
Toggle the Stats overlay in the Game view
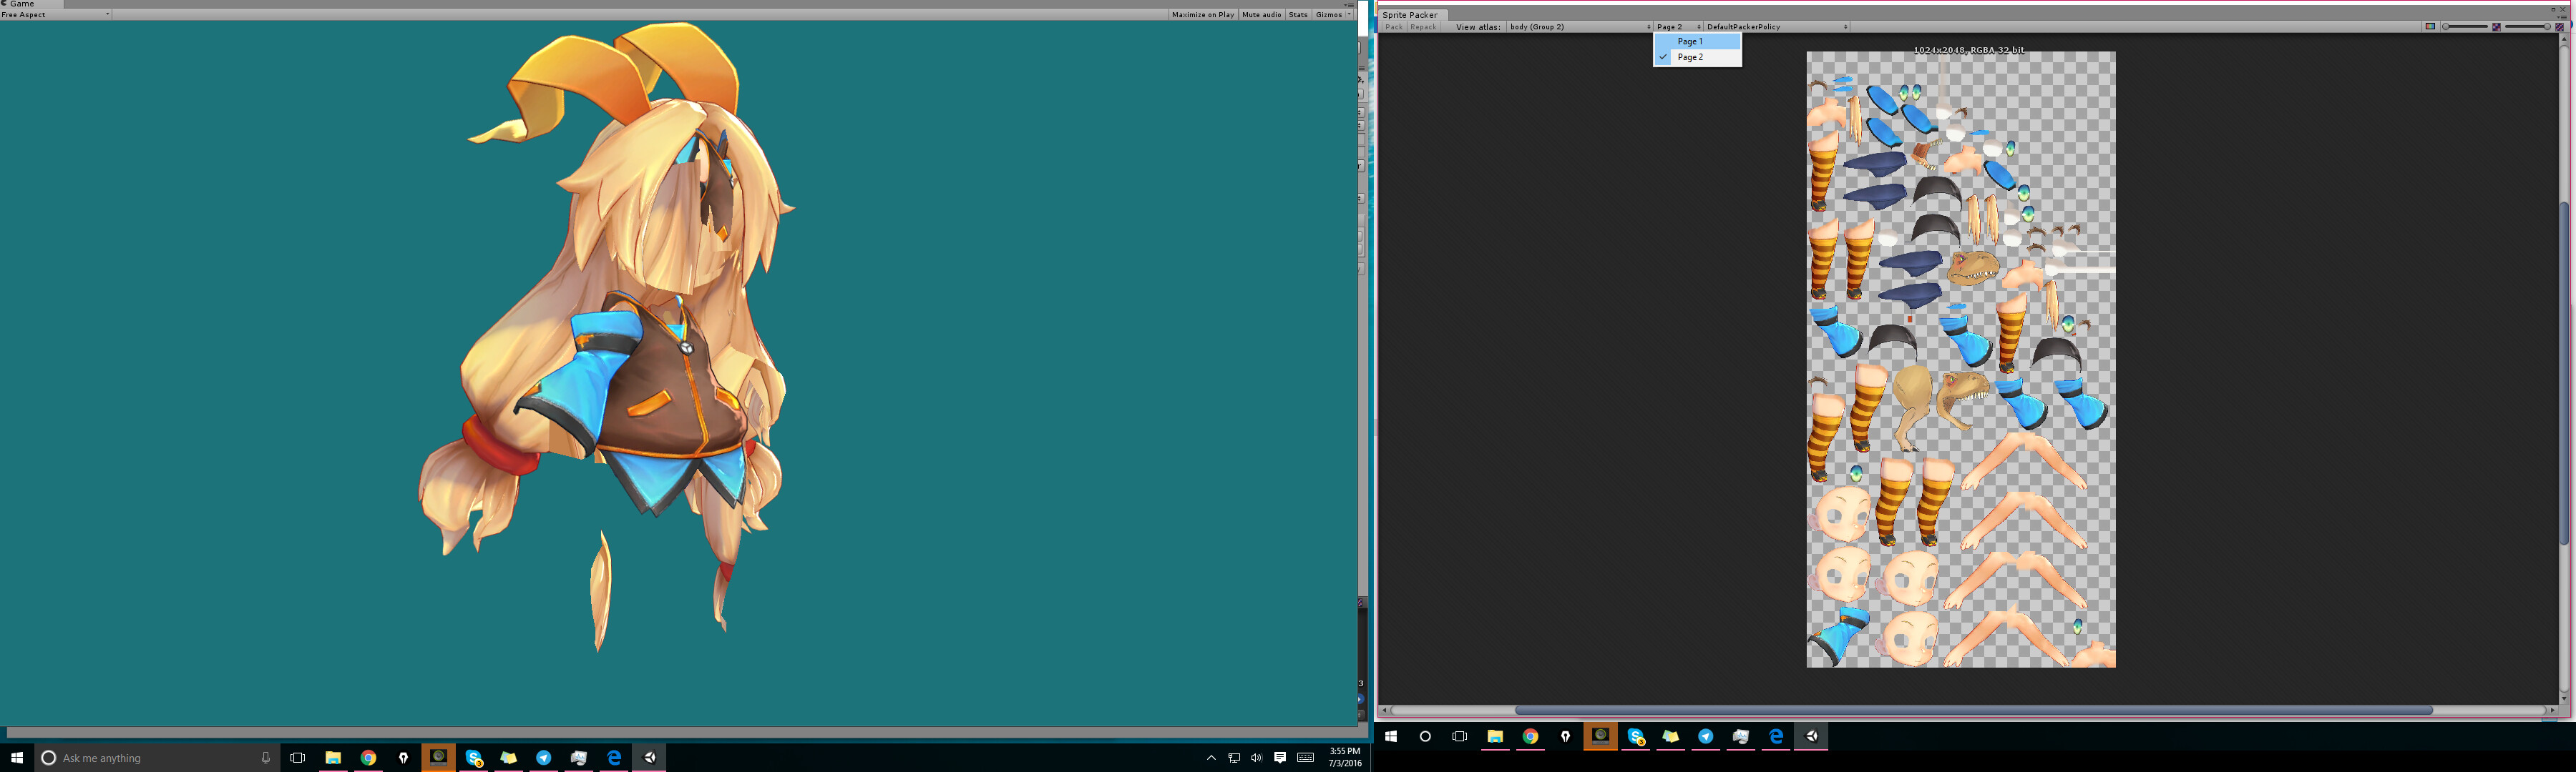pos(1297,14)
